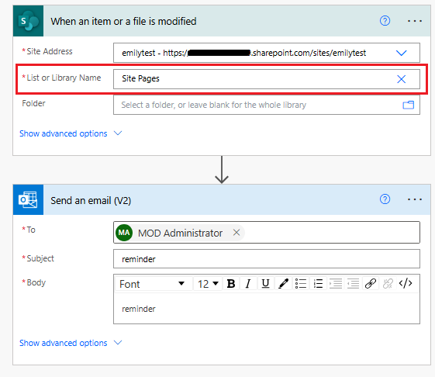
Task: Show advanced options for Send an email
Action: pyautogui.click(x=64, y=343)
